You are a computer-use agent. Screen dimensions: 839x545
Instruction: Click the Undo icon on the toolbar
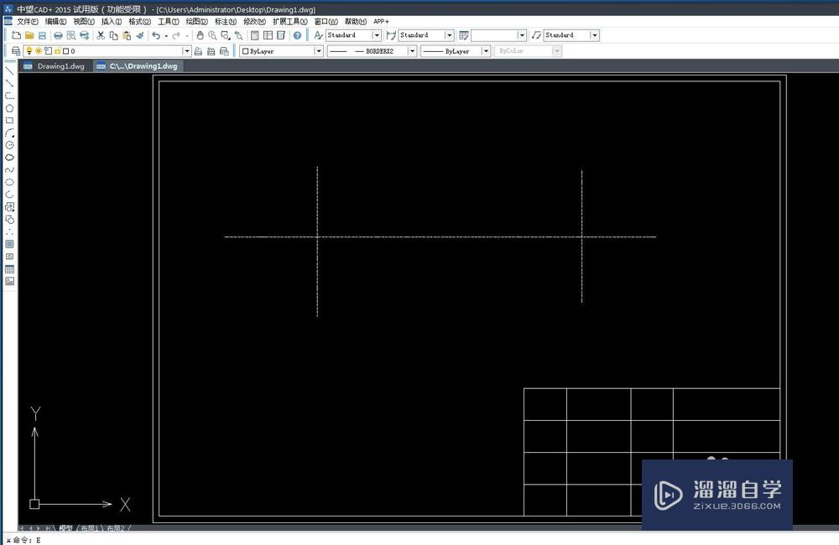[x=158, y=35]
